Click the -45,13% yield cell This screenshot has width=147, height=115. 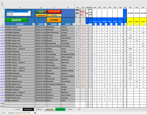[143, 13]
